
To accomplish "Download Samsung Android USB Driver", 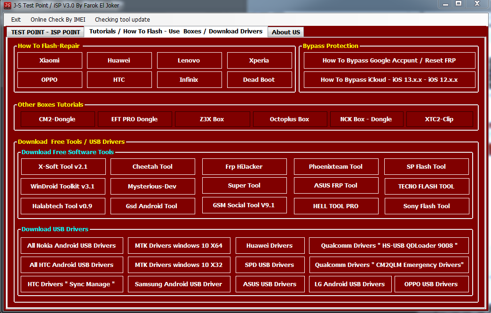I will pyautogui.click(x=179, y=284).
